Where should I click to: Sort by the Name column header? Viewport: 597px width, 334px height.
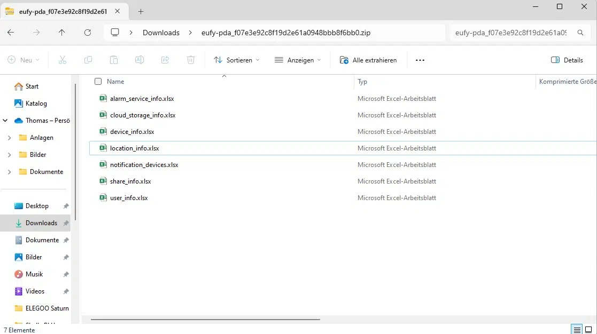(x=115, y=81)
